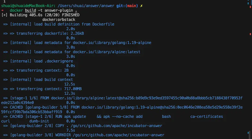Viewport: 252px width, 139px height.
Task: Click 'transferring context: 717.00MB' line
Action: point(42,89)
